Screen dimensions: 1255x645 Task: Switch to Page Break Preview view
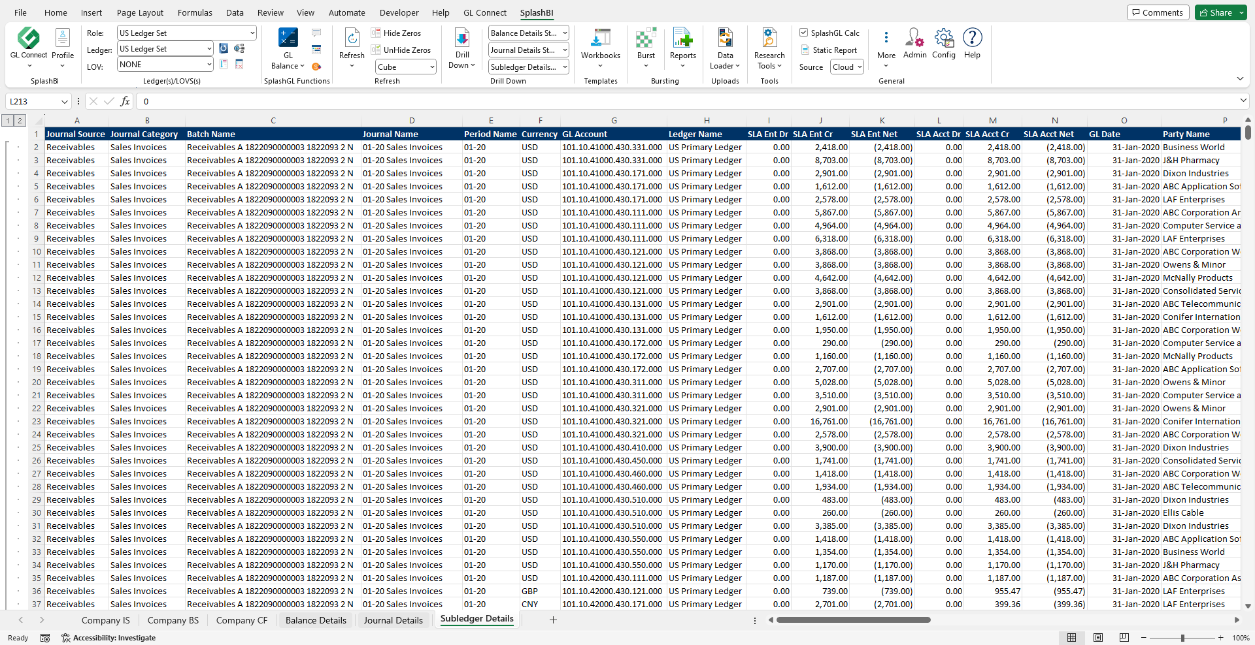(1124, 638)
